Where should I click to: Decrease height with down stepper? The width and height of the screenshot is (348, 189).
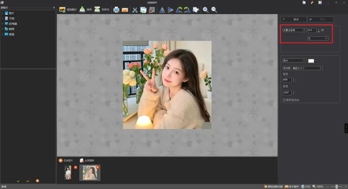point(294,94)
